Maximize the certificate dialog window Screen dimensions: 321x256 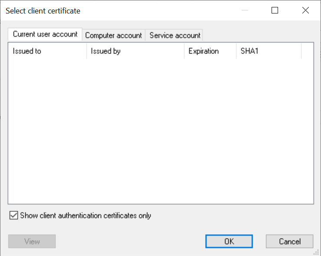275,10
